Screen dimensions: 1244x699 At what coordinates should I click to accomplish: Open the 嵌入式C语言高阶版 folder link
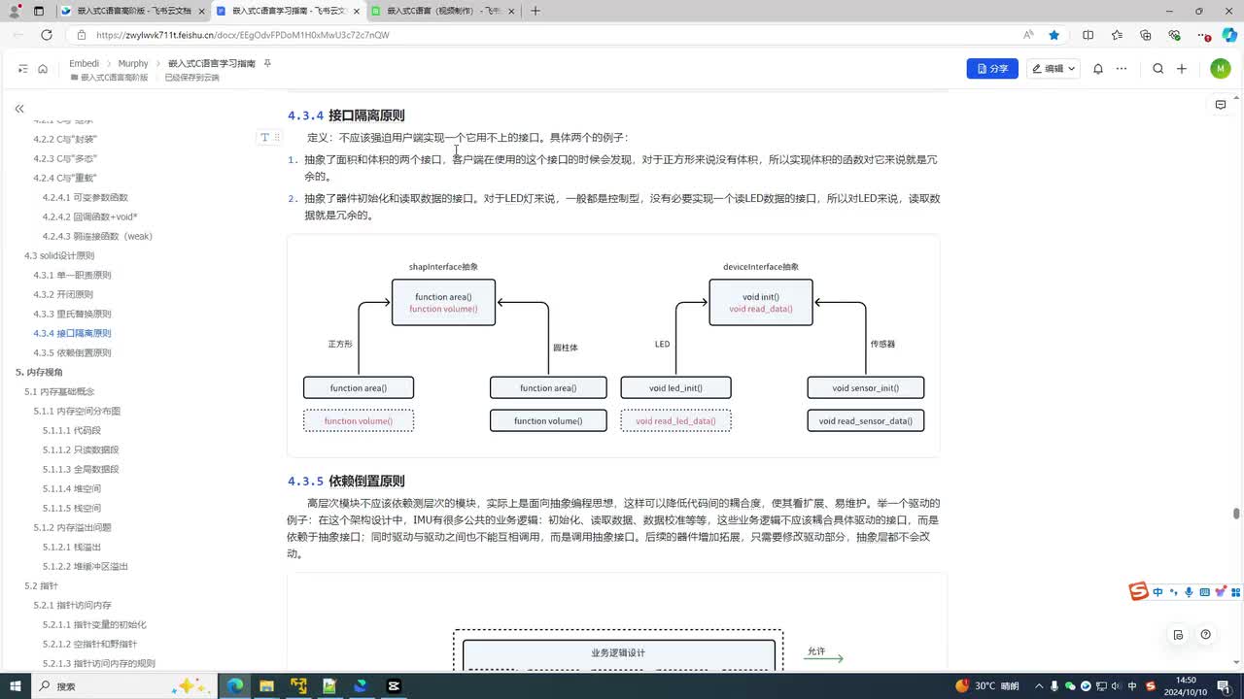109,78
